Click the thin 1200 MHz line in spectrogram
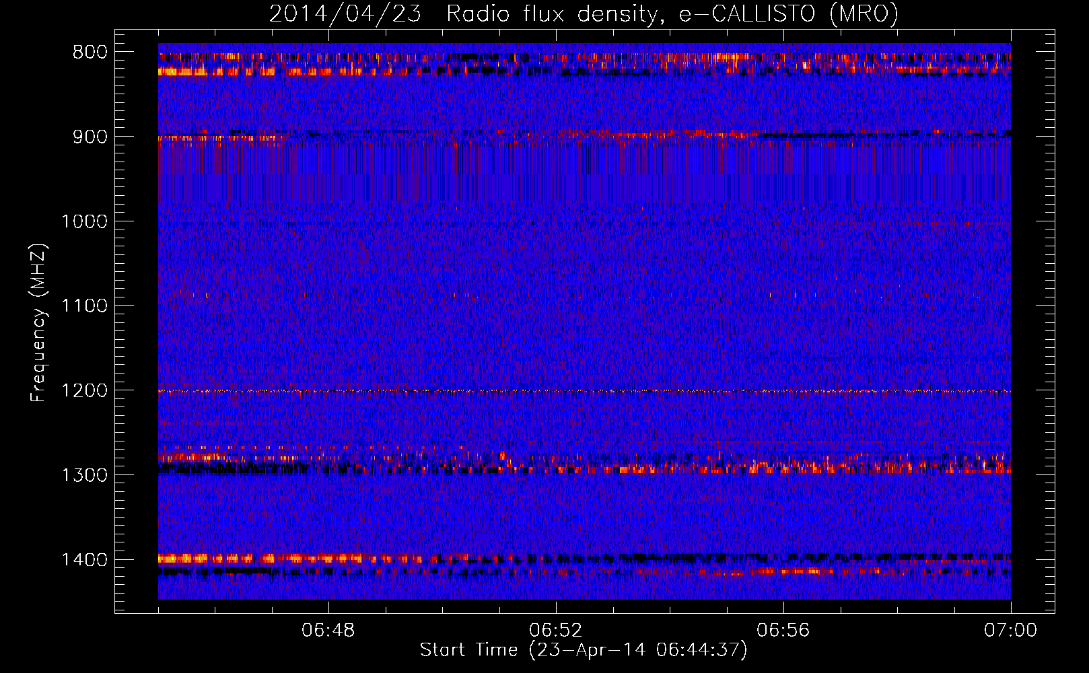1089x673 pixels. coord(584,391)
